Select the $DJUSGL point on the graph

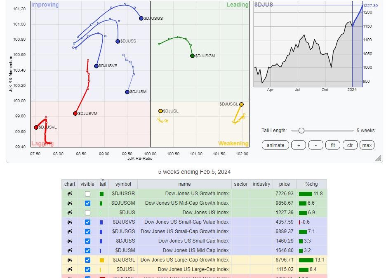[241, 105]
